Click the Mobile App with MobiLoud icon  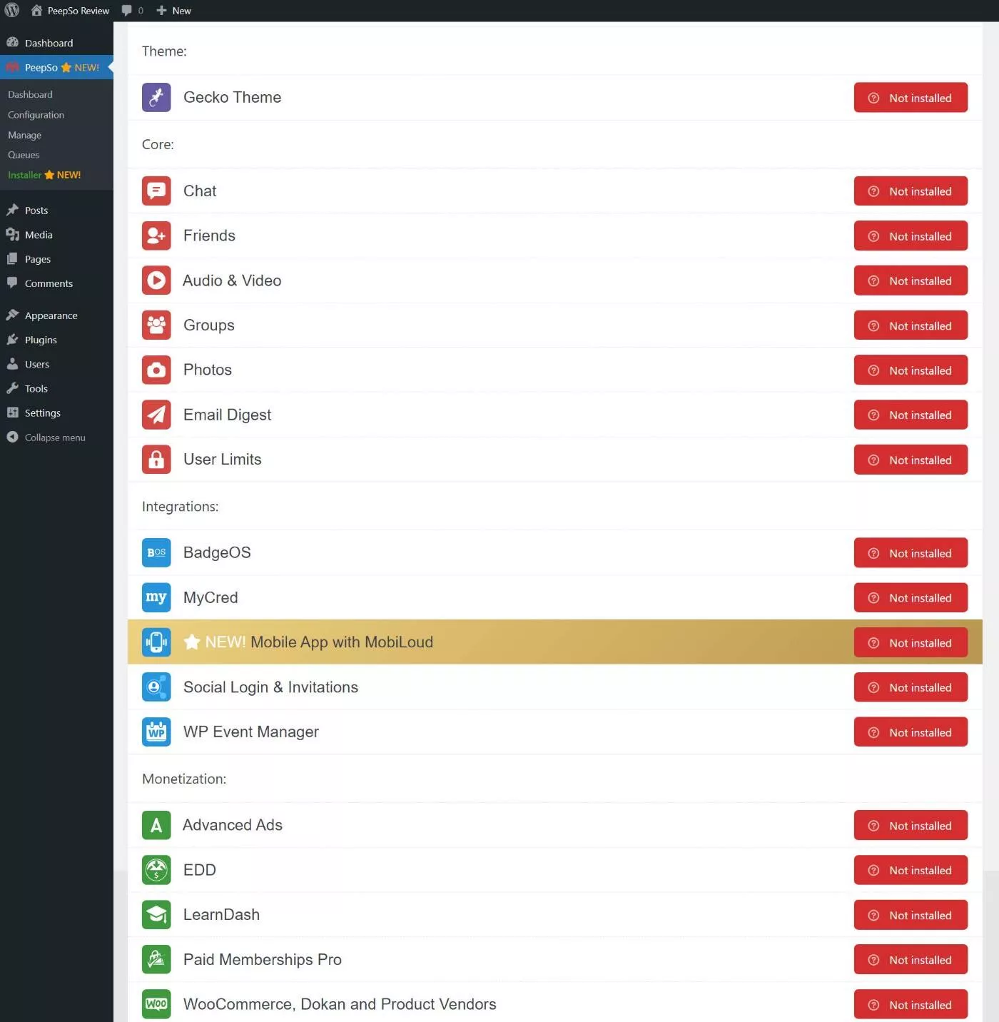click(x=156, y=642)
